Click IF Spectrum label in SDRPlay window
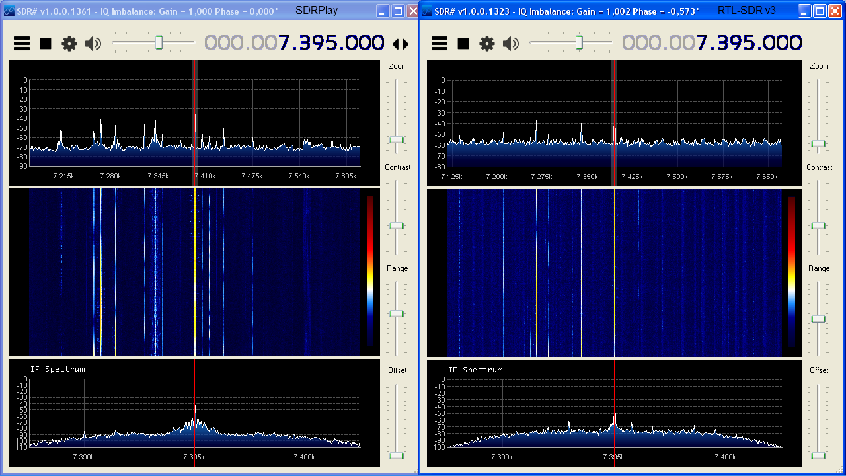The image size is (846, 476). (x=58, y=369)
